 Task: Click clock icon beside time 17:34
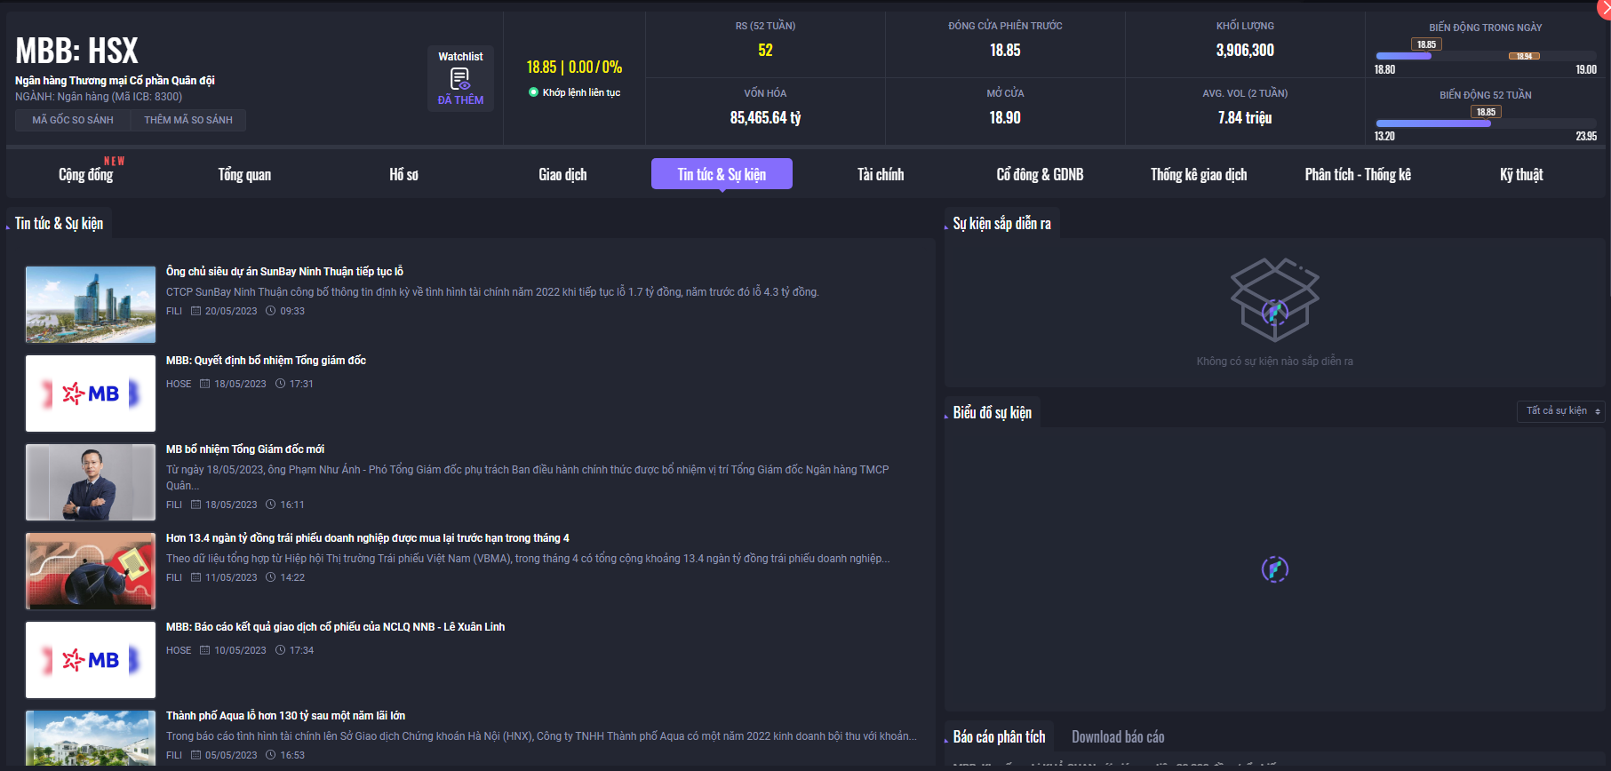pyautogui.click(x=280, y=650)
